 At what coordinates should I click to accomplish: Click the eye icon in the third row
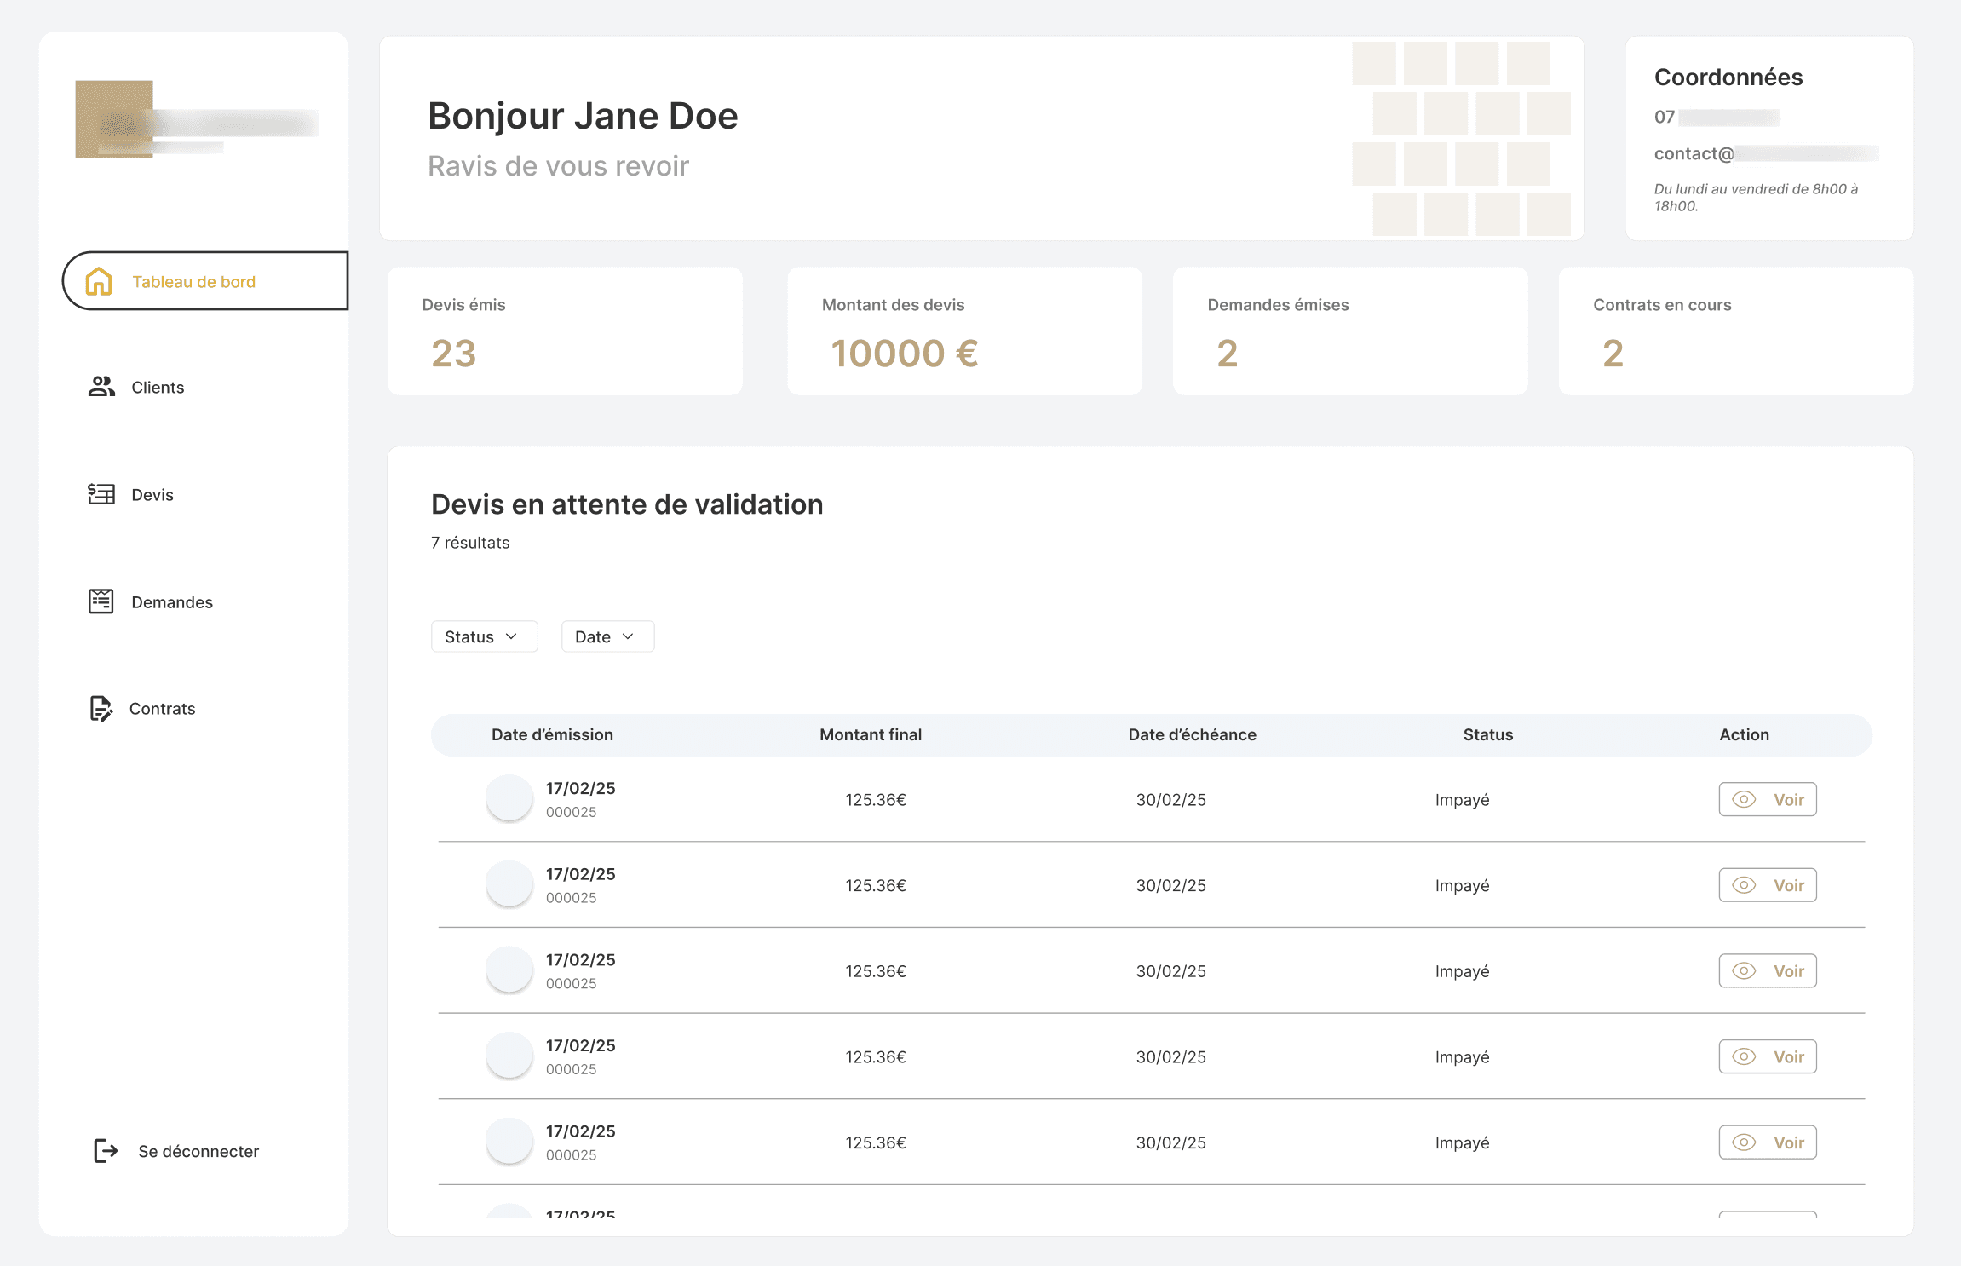pos(1744,971)
